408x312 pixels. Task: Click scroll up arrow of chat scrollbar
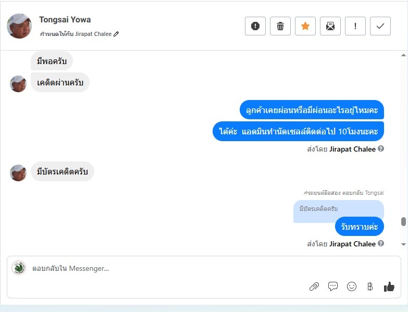point(403,55)
